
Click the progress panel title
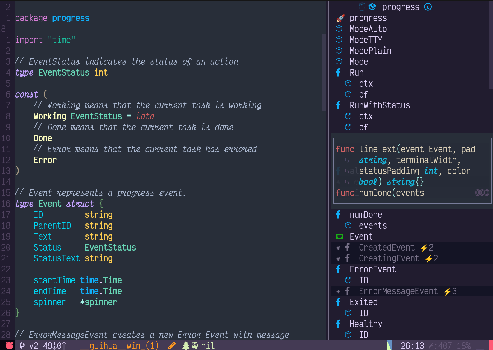coord(401,7)
